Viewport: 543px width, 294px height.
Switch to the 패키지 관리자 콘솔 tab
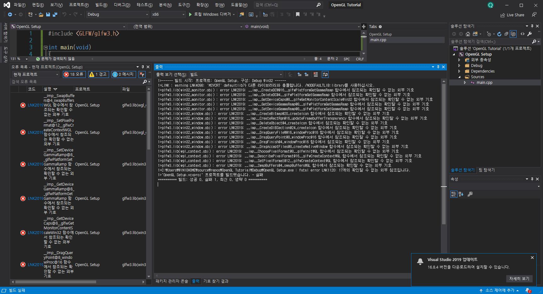point(172,281)
